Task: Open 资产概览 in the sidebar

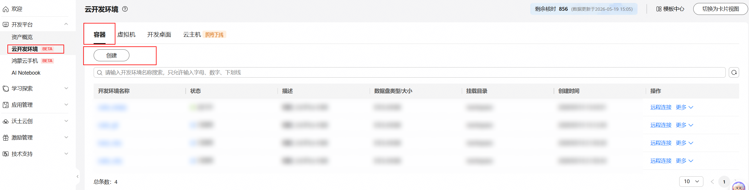Action: (22, 37)
